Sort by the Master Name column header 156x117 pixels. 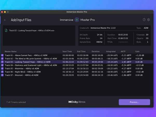(x=11, y=51)
